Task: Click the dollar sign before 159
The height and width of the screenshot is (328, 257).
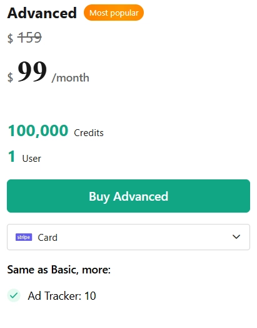Action: (x=10, y=38)
